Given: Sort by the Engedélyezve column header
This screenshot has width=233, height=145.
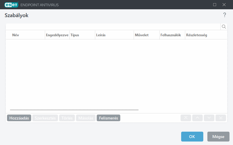Looking at the screenshot, I should (57, 35).
